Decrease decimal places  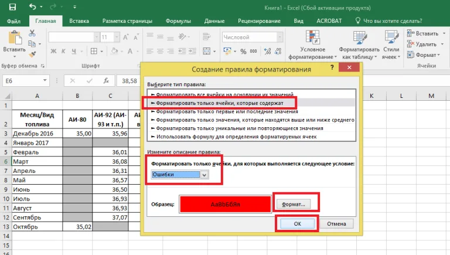tap(278, 51)
